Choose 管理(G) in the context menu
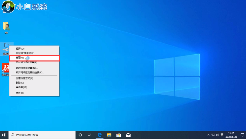 tap(20, 58)
